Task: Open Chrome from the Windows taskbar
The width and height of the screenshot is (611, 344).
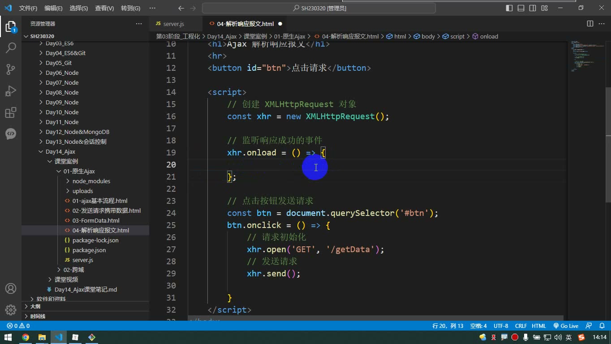Action: coord(26,337)
